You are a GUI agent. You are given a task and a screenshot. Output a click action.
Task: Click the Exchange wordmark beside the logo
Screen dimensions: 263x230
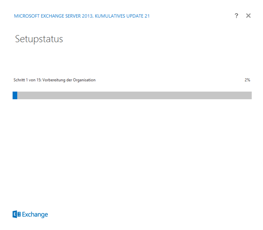[x=35, y=214]
